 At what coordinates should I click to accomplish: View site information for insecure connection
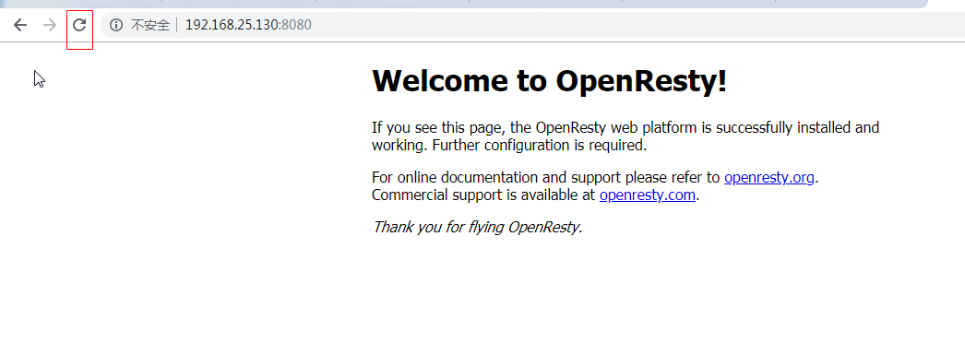[x=115, y=25]
